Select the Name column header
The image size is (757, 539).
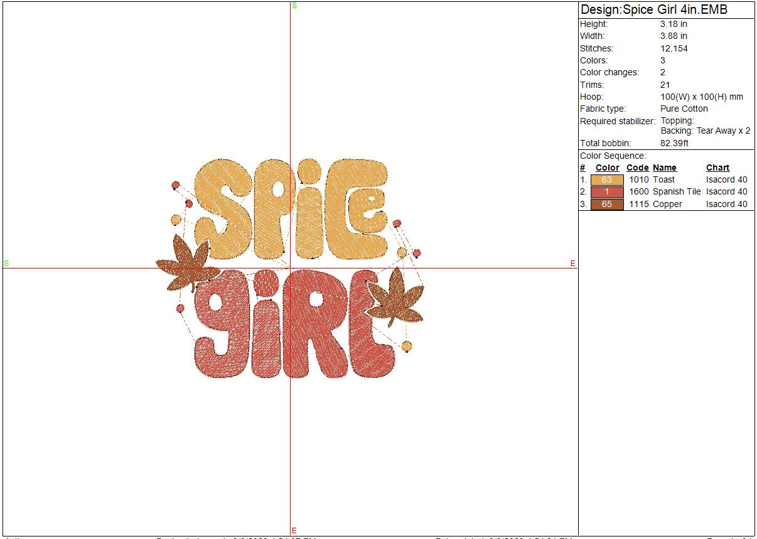click(x=665, y=168)
